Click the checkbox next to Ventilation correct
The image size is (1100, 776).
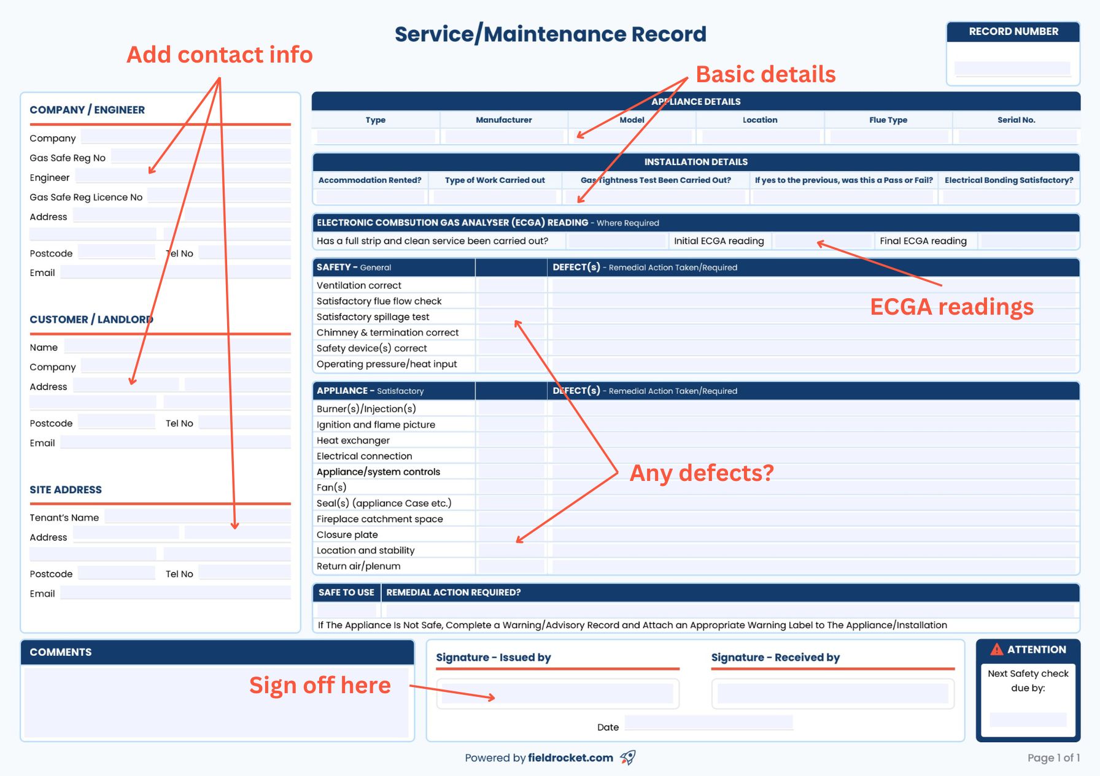point(511,284)
